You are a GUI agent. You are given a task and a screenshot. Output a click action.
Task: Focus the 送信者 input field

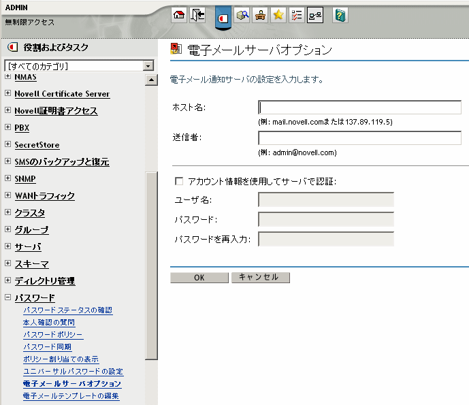coord(359,138)
